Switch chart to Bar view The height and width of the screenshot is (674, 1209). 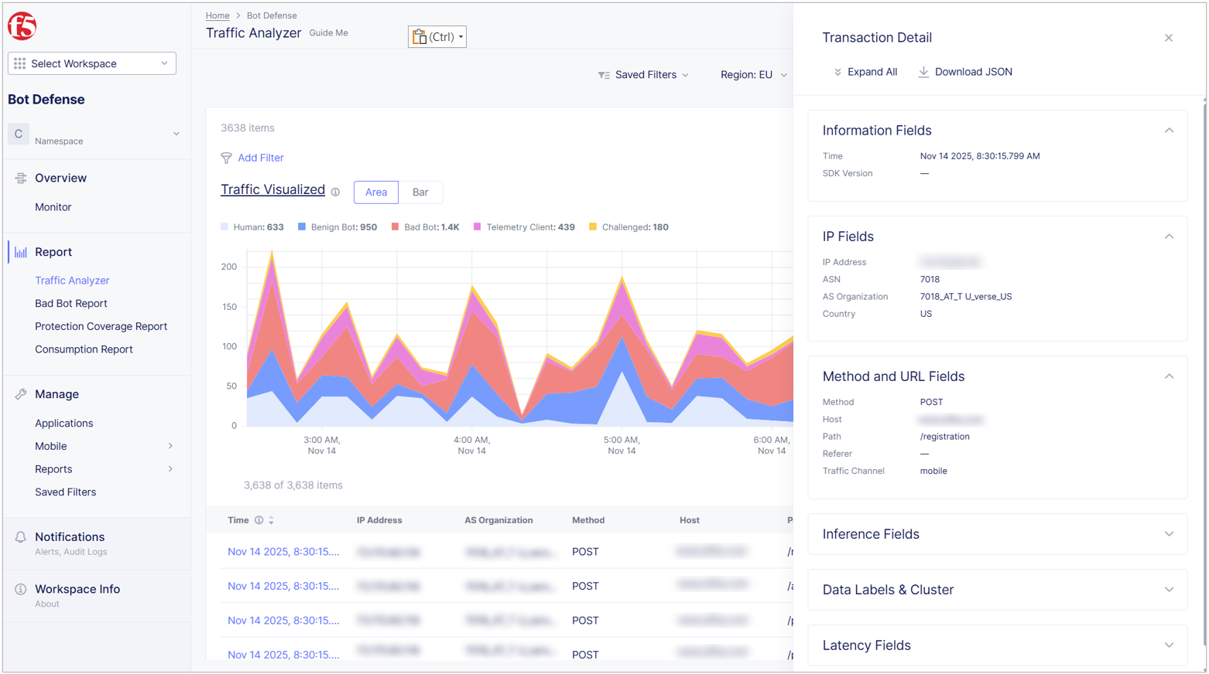coord(420,192)
